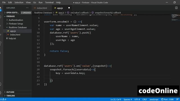Click the 1 UNSAVED badge
This screenshot has height=101, width=180.
click(26, 13)
